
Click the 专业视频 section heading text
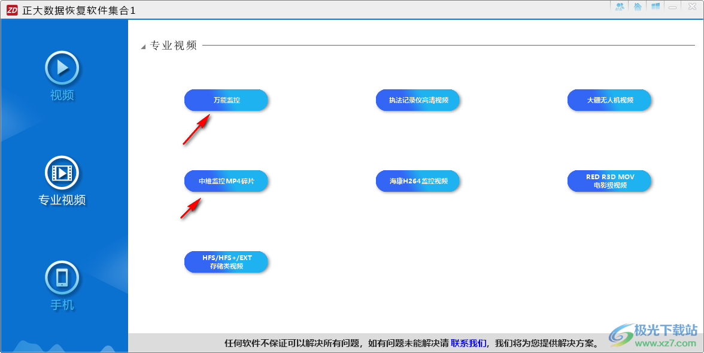point(174,46)
